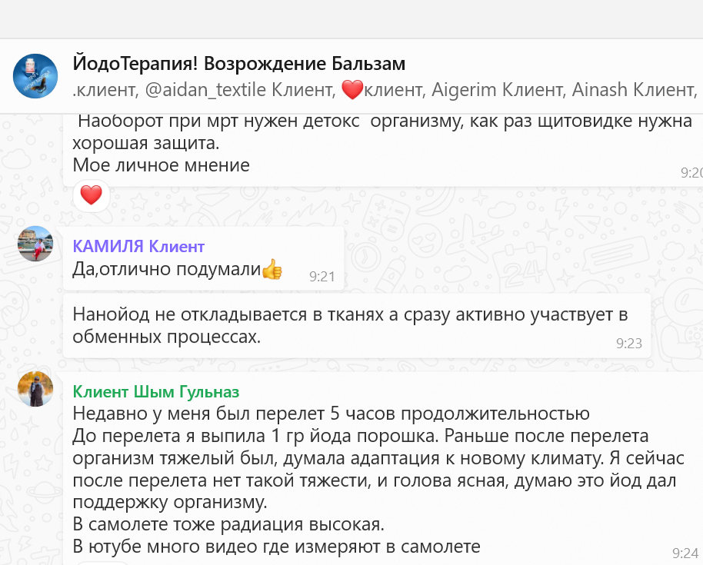Click the line 'Недавно у меня был перелет'

coord(331,414)
